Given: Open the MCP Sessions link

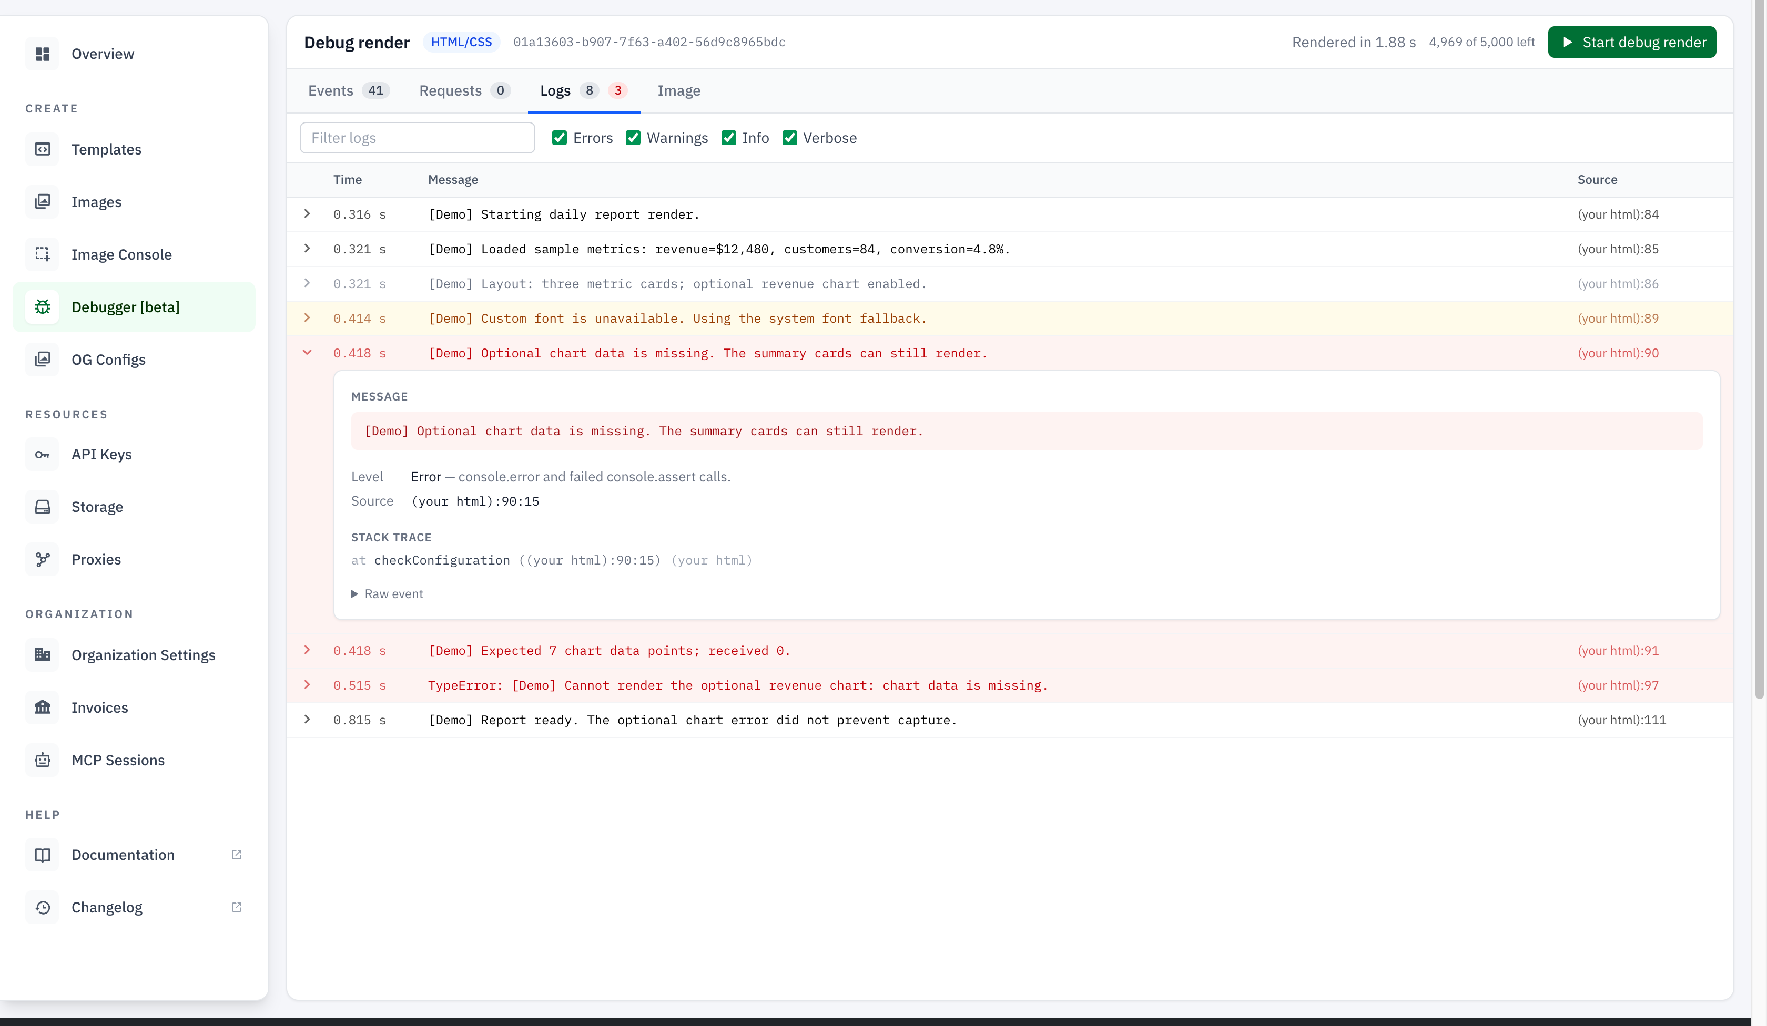Looking at the screenshot, I should click(x=118, y=760).
